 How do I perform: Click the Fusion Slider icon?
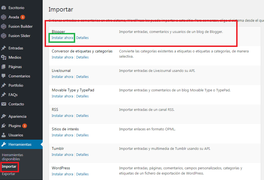tap(4, 36)
